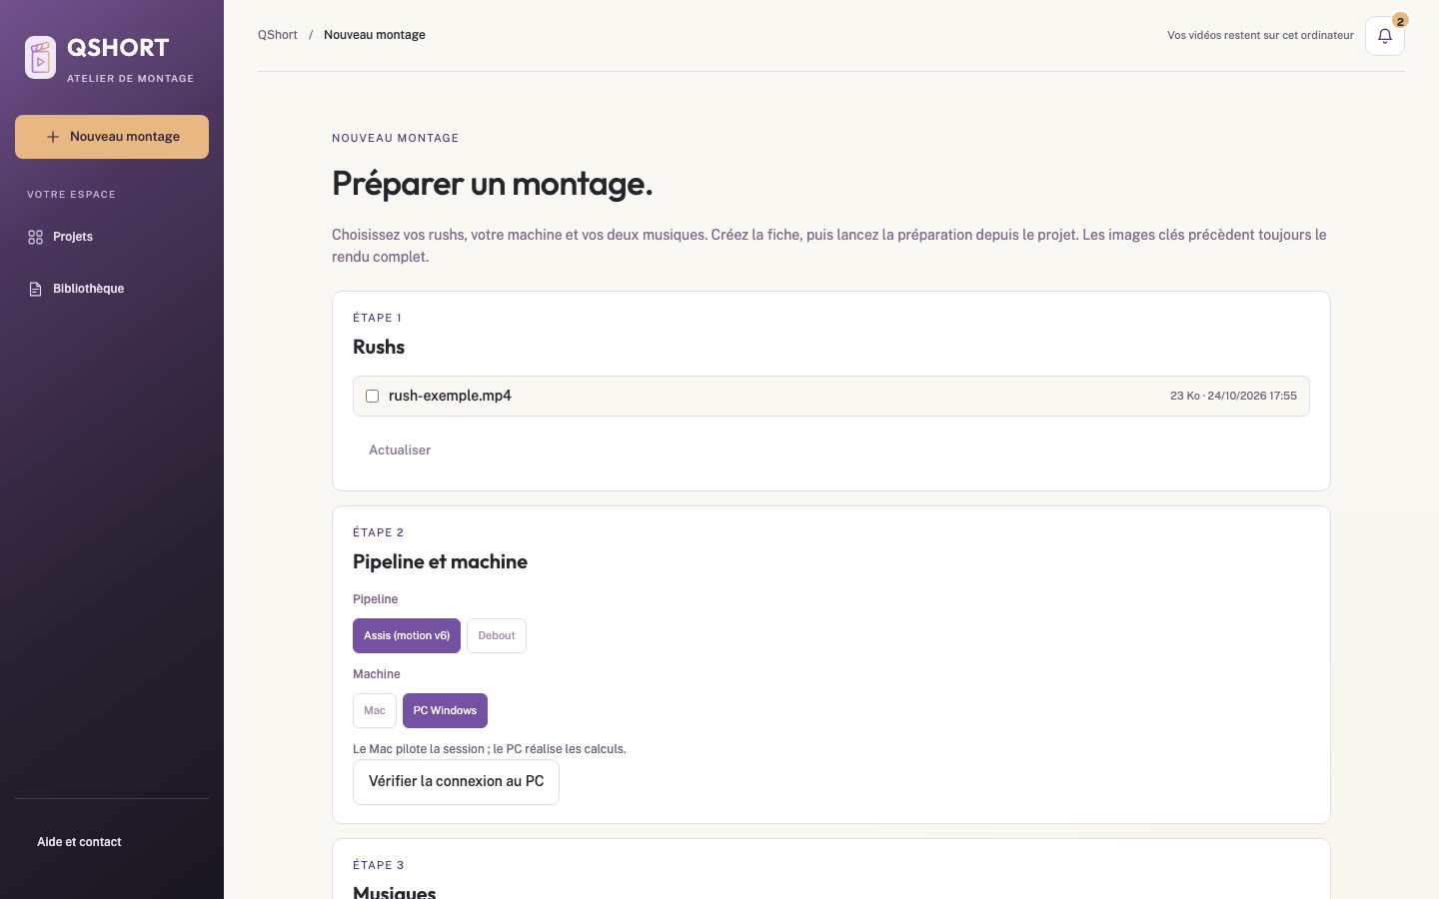Click the Projets grid icon
The width and height of the screenshot is (1439, 899).
pyautogui.click(x=35, y=237)
